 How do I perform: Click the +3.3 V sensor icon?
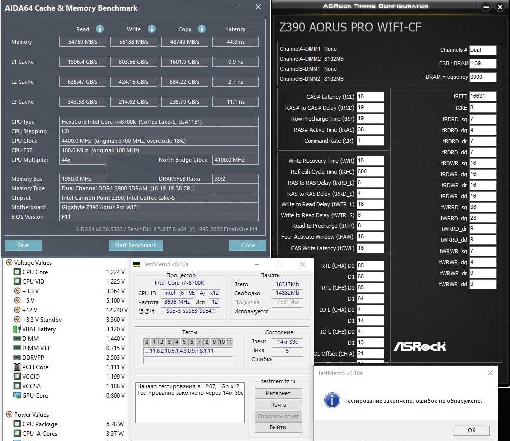pyautogui.click(x=17, y=291)
